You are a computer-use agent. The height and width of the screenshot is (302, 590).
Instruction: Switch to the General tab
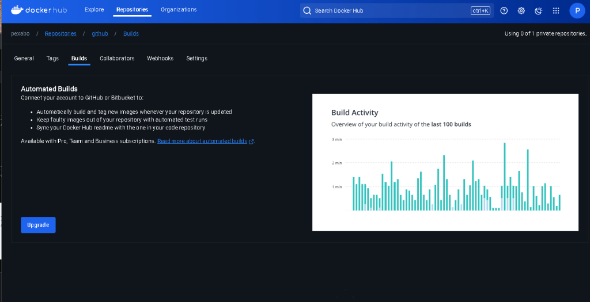coord(24,58)
